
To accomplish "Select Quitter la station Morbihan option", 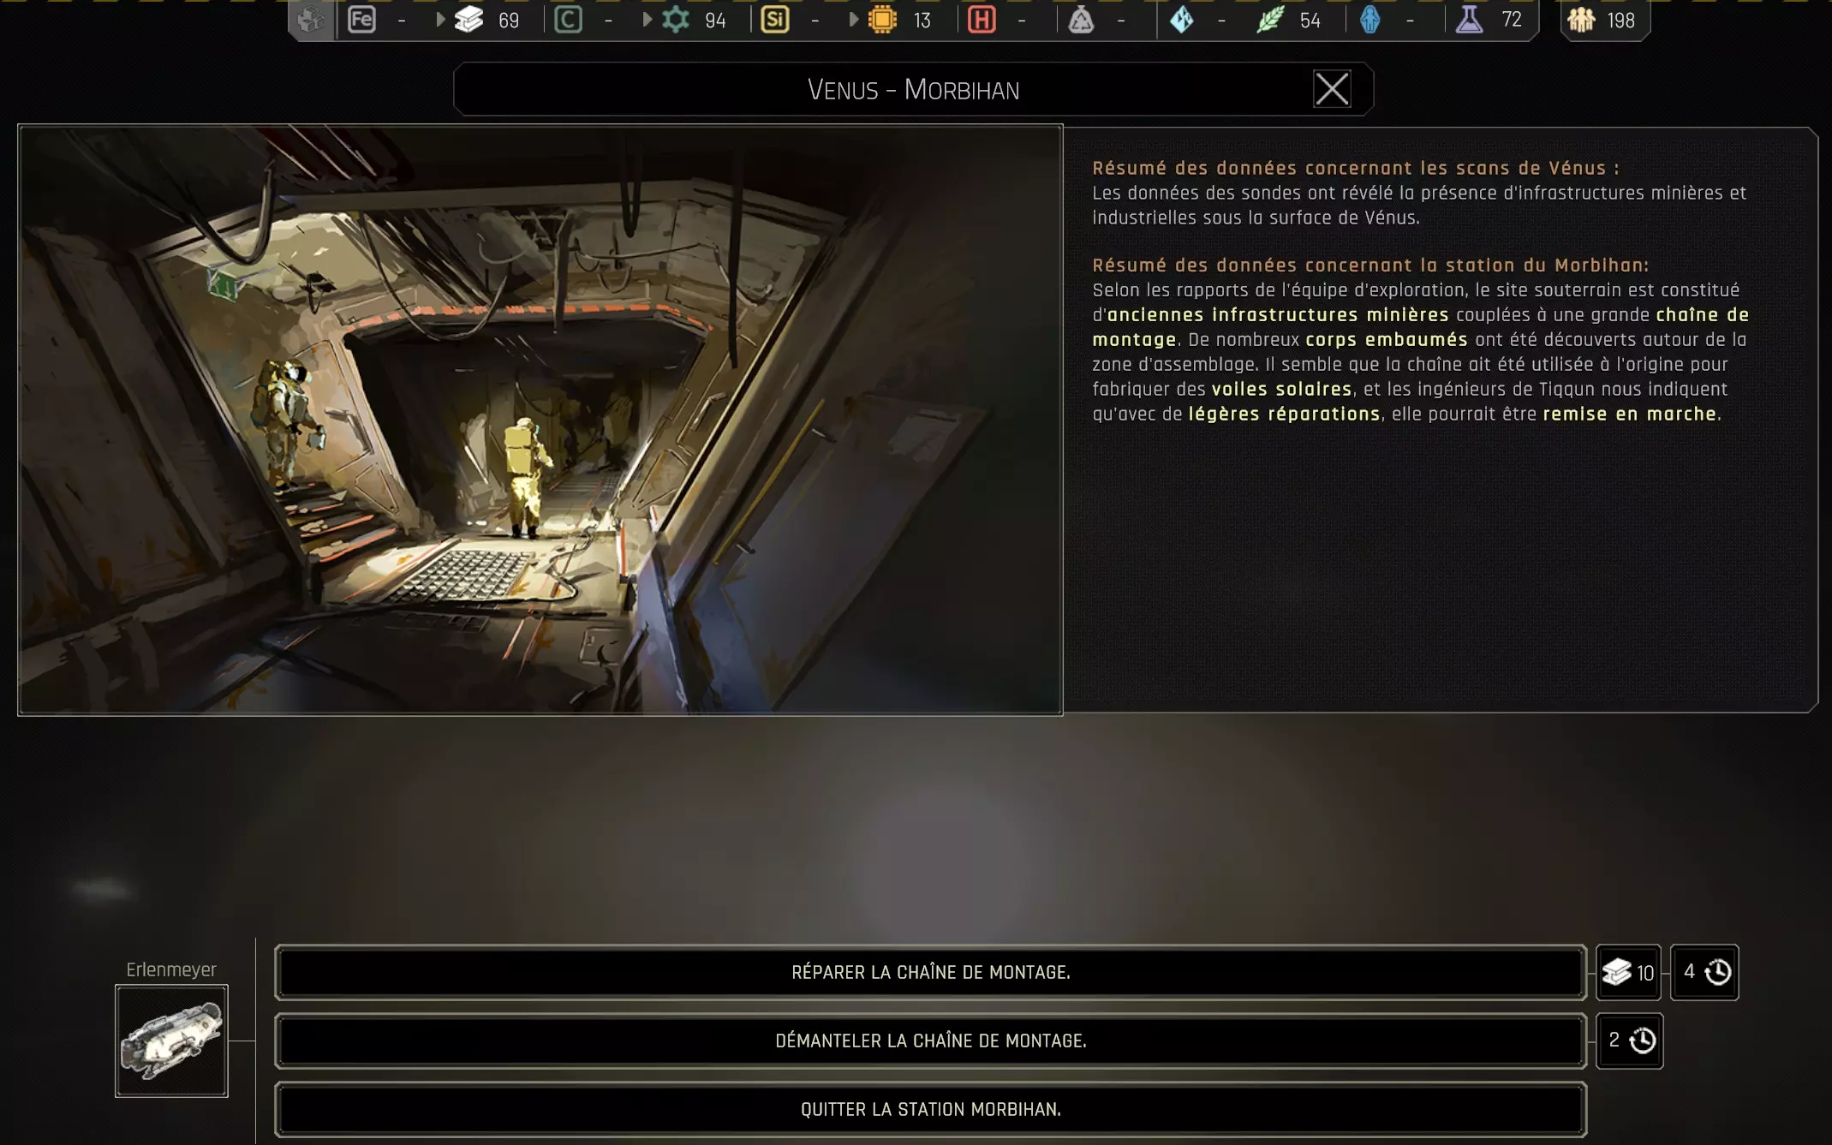I will (x=930, y=1109).
